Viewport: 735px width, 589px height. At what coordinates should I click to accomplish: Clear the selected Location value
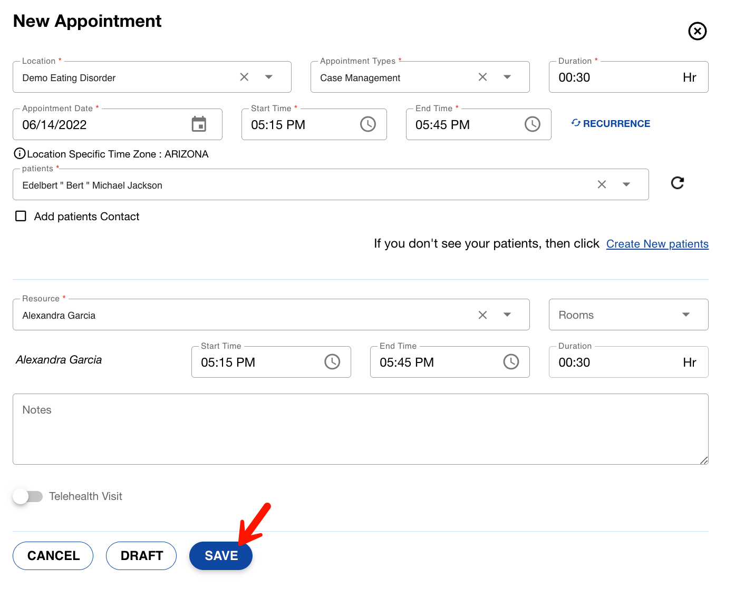(x=244, y=77)
